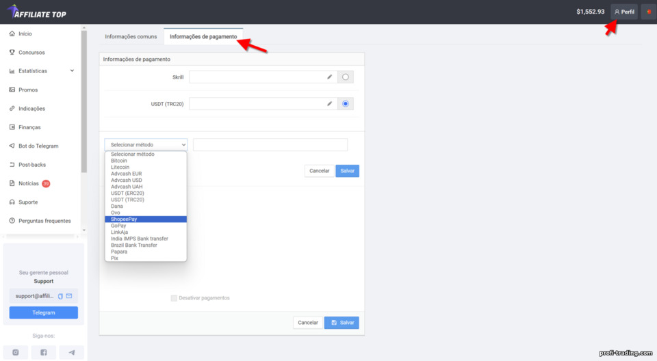657x361 pixels.
Task: Switch to Informações comuns tab
Action: 131,36
